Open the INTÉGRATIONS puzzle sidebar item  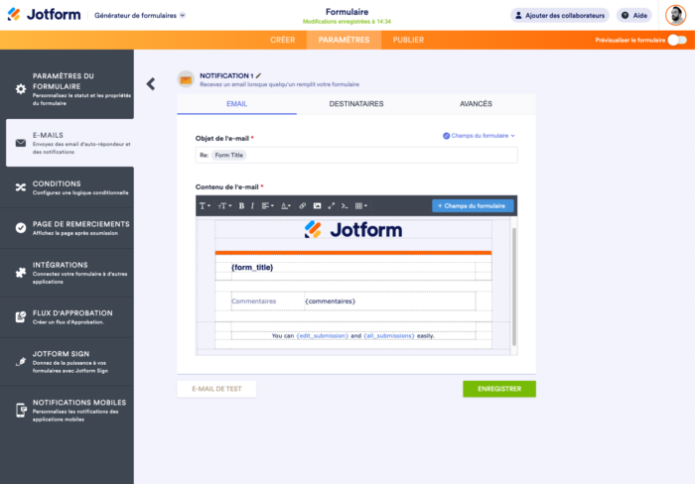coord(67,273)
